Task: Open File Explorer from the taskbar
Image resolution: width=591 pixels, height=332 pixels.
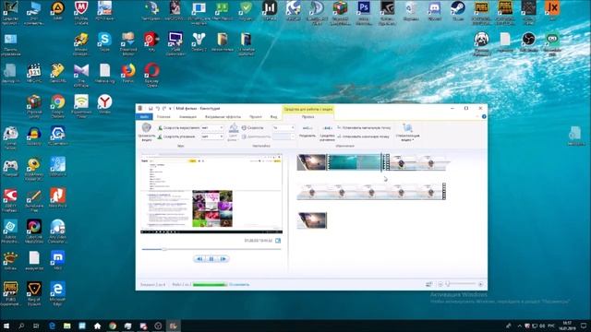Action: pos(67,326)
